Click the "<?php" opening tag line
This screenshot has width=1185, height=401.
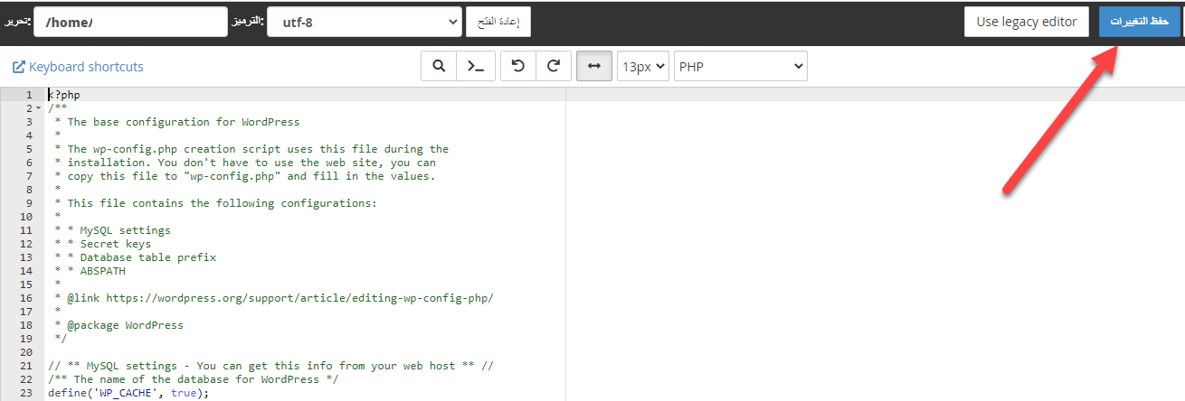pyautogui.click(x=64, y=95)
